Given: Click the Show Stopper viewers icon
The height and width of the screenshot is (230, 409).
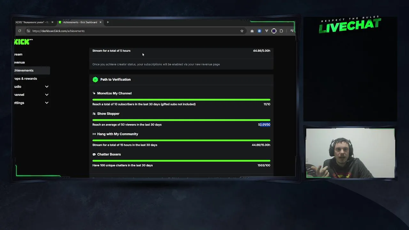Looking at the screenshot, I should pyautogui.click(x=94, y=114).
